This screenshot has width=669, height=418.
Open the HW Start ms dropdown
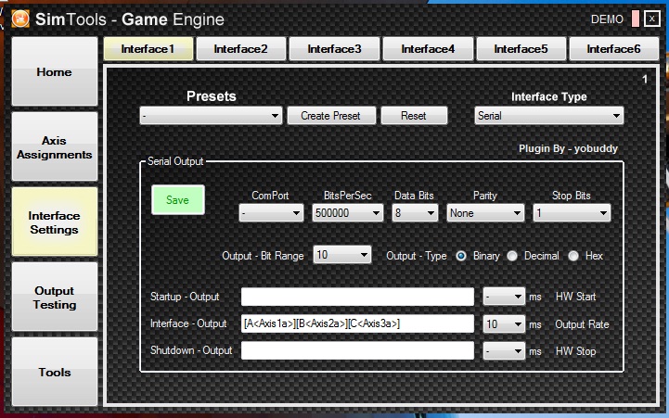(x=504, y=297)
